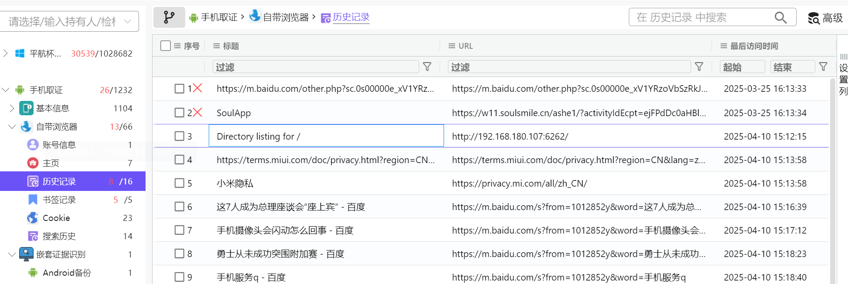Click the branch tree icon button

pyautogui.click(x=169, y=17)
